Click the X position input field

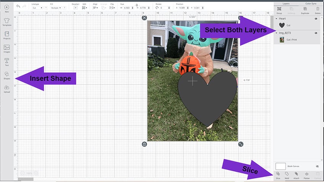coord(182,8)
